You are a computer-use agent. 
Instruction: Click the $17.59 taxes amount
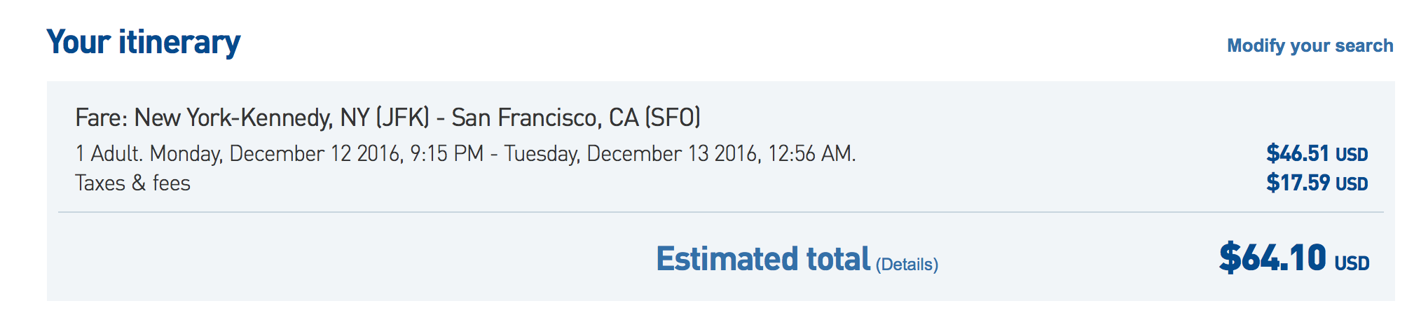pos(1298,183)
